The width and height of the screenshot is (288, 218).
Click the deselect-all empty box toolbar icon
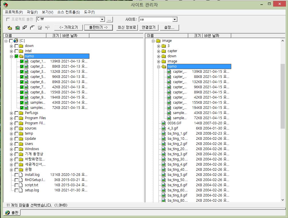(x=32, y=28)
